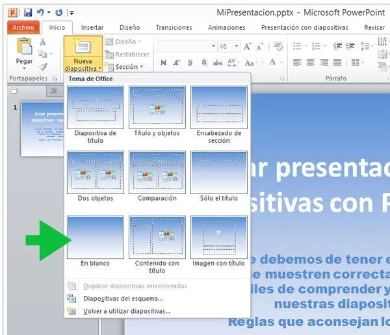Open the font color dropdown arrow
Viewport: 390px width, 335px height.
click(282, 62)
